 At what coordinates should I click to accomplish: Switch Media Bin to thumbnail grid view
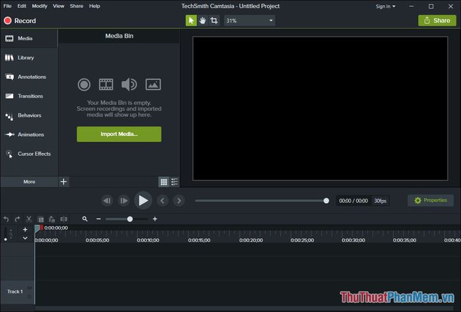point(164,182)
